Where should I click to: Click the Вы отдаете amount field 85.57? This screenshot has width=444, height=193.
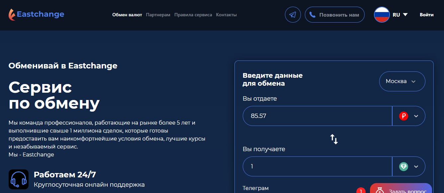tap(317, 116)
